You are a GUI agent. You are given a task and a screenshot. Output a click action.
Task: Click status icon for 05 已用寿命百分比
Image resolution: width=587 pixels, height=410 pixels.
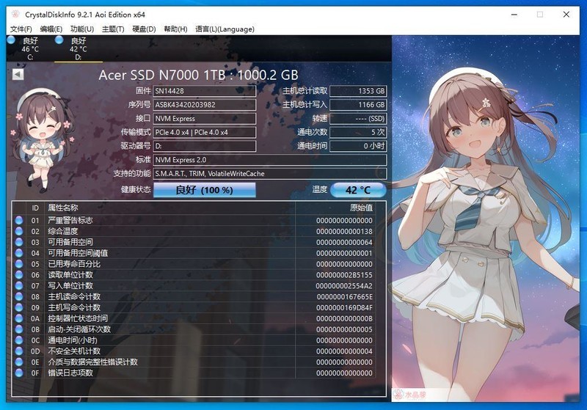[19, 264]
